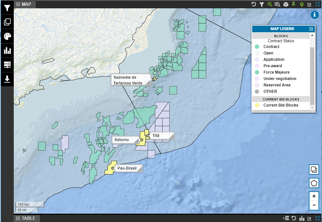Open the filter panel in left sidebar

7,8
